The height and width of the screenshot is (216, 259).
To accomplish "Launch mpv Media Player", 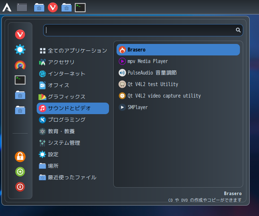I will coord(178,61).
